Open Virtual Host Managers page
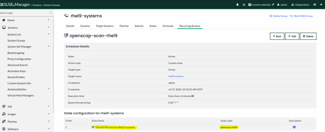 click(21, 96)
